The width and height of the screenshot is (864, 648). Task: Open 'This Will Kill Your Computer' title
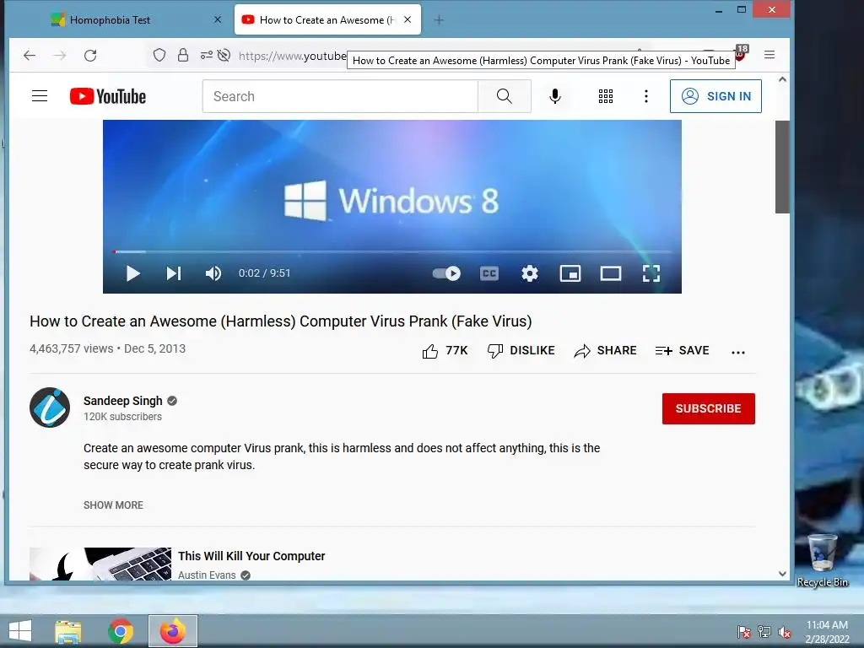click(251, 556)
